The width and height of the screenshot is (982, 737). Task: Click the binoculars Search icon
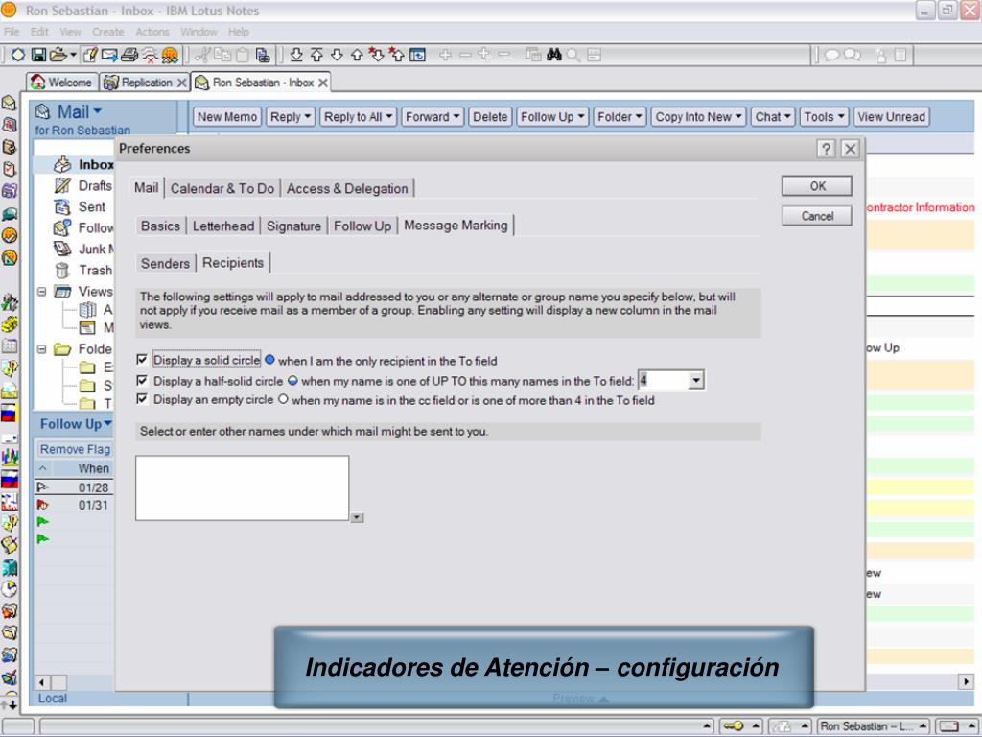tap(553, 55)
